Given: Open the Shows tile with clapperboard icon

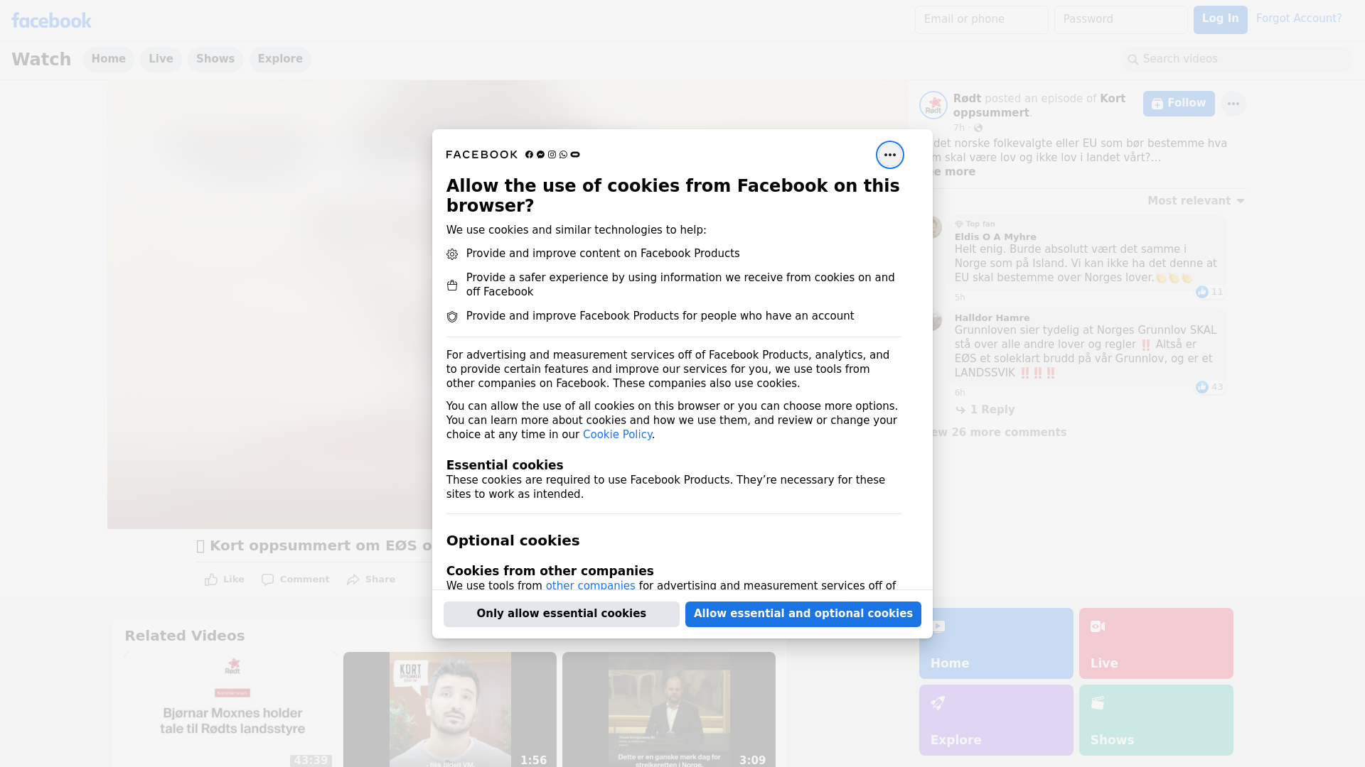Looking at the screenshot, I should pos(1156,720).
